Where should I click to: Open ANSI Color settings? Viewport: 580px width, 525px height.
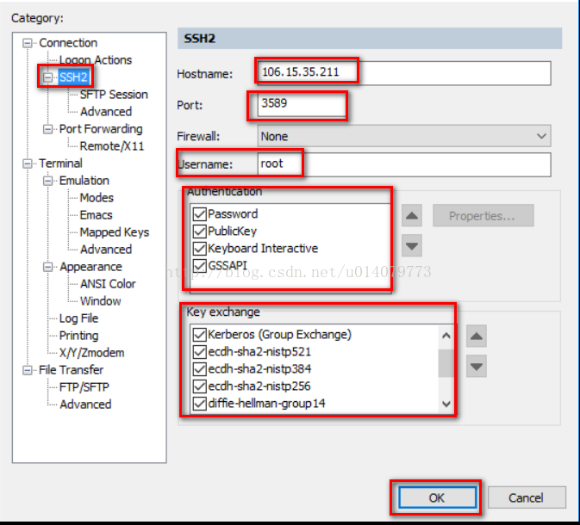pos(108,284)
